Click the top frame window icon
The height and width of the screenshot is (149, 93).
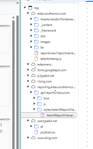(x=30, y=8)
